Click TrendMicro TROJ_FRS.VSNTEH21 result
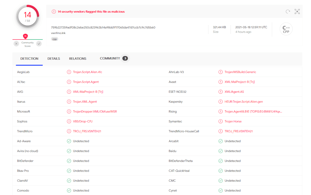The width and height of the screenshot is (311, 195). pos(87,131)
